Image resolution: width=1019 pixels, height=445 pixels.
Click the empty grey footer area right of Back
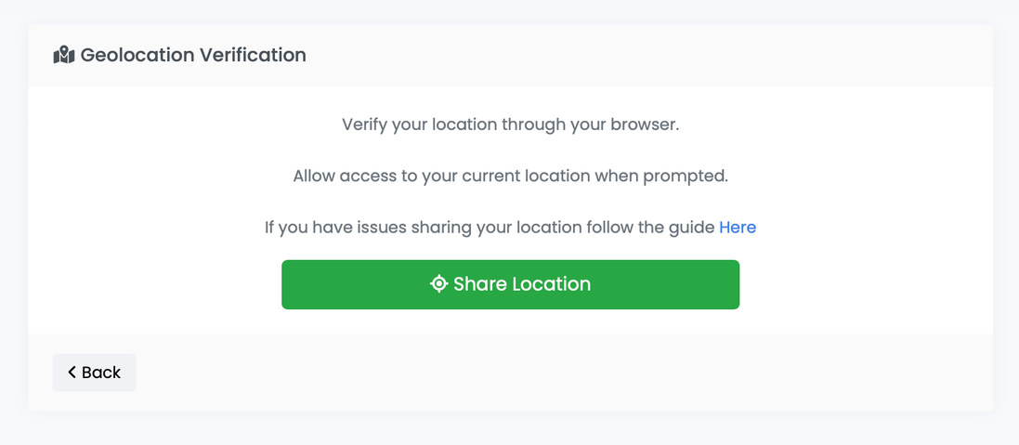[557, 373]
